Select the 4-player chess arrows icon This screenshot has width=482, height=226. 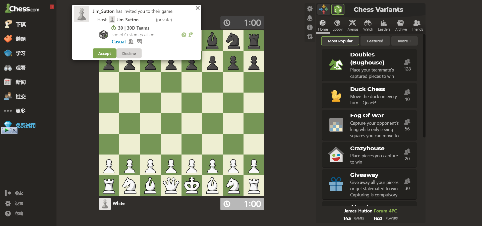pyautogui.click(x=324, y=10)
